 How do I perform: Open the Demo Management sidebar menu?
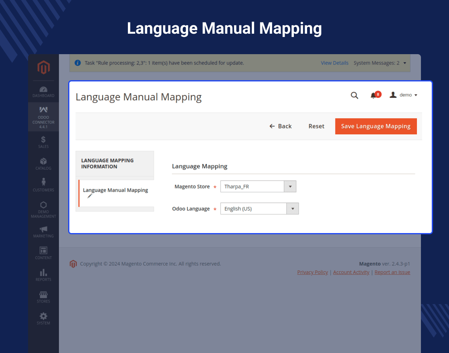pos(44,209)
